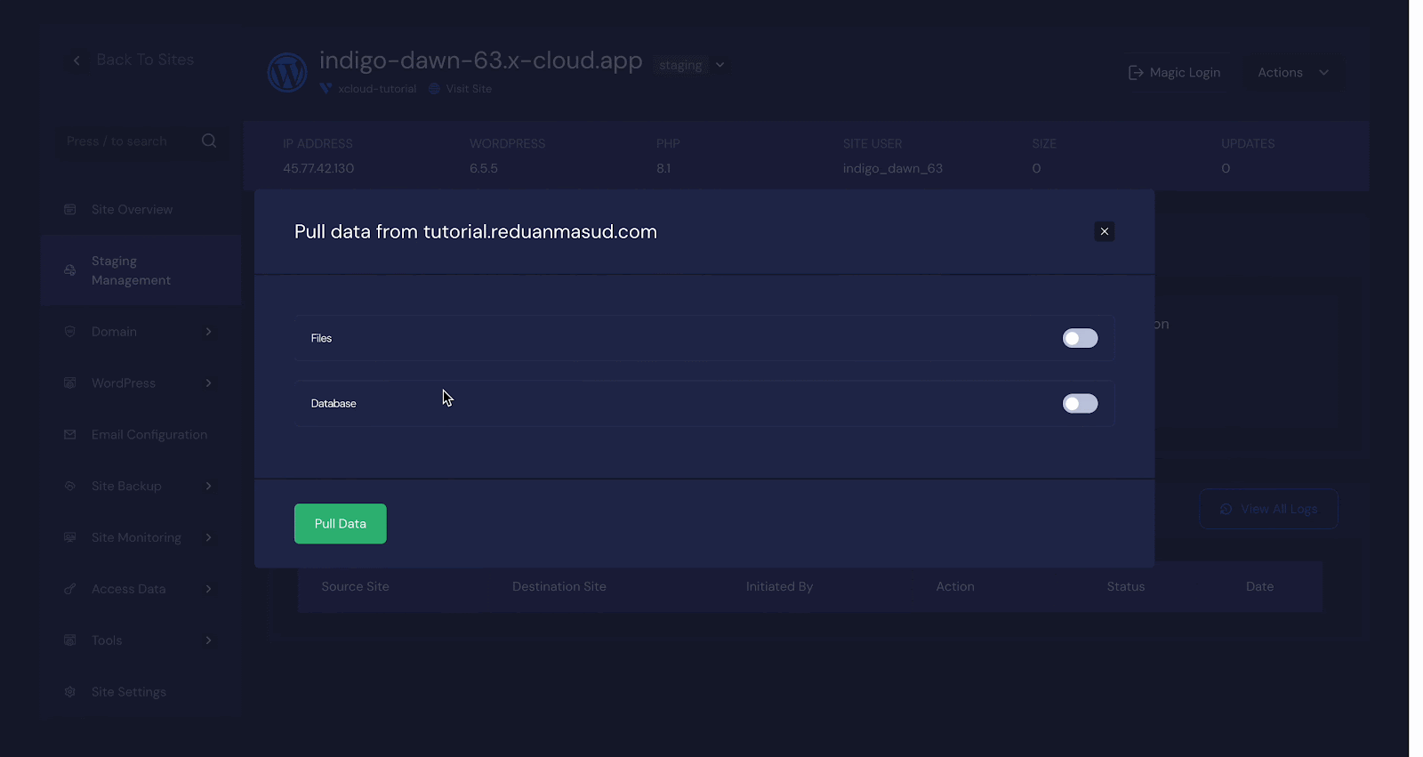Image resolution: width=1423 pixels, height=757 pixels.
Task: Click the Site Overview sidebar icon
Action: (x=70, y=210)
